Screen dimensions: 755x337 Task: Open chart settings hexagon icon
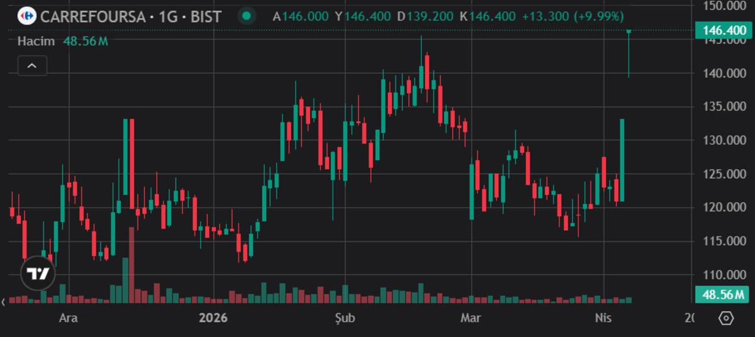(x=726, y=318)
